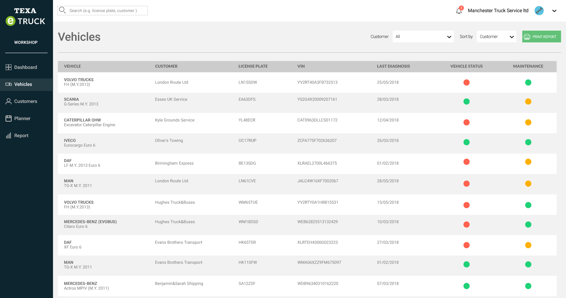Open the notifications bell icon
The width and height of the screenshot is (566, 298).
coord(459,11)
